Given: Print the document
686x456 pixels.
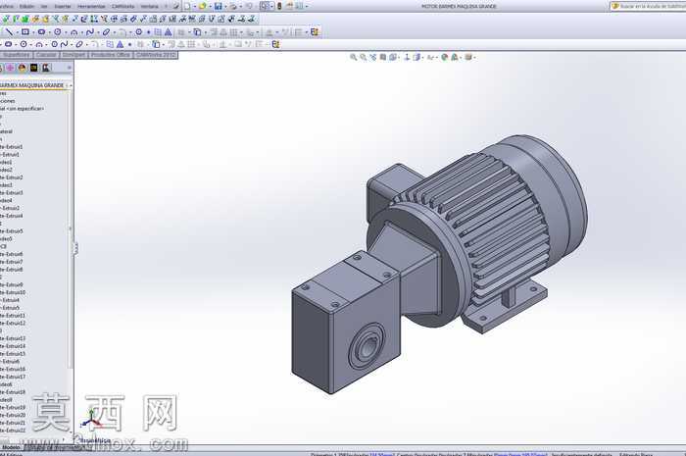Looking at the screenshot, I should [233, 6].
